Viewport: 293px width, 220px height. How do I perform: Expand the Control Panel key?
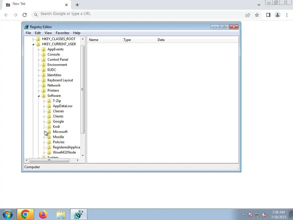39,60
